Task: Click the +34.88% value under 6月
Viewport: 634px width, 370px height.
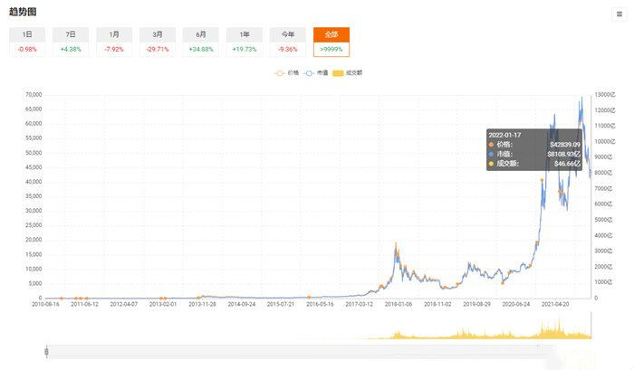Action: [x=201, y=49]
